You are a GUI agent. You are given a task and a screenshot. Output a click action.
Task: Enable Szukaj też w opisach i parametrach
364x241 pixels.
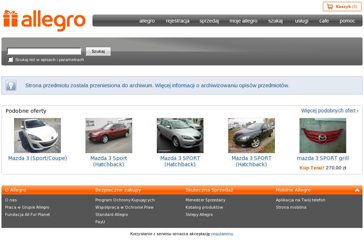point(11,60)
